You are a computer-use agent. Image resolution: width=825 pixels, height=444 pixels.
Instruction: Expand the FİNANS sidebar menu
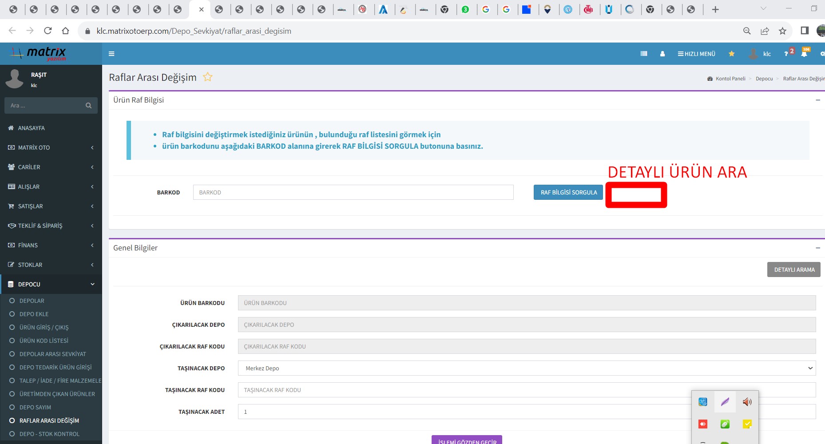pyautogui.click(x=51, y=245)
